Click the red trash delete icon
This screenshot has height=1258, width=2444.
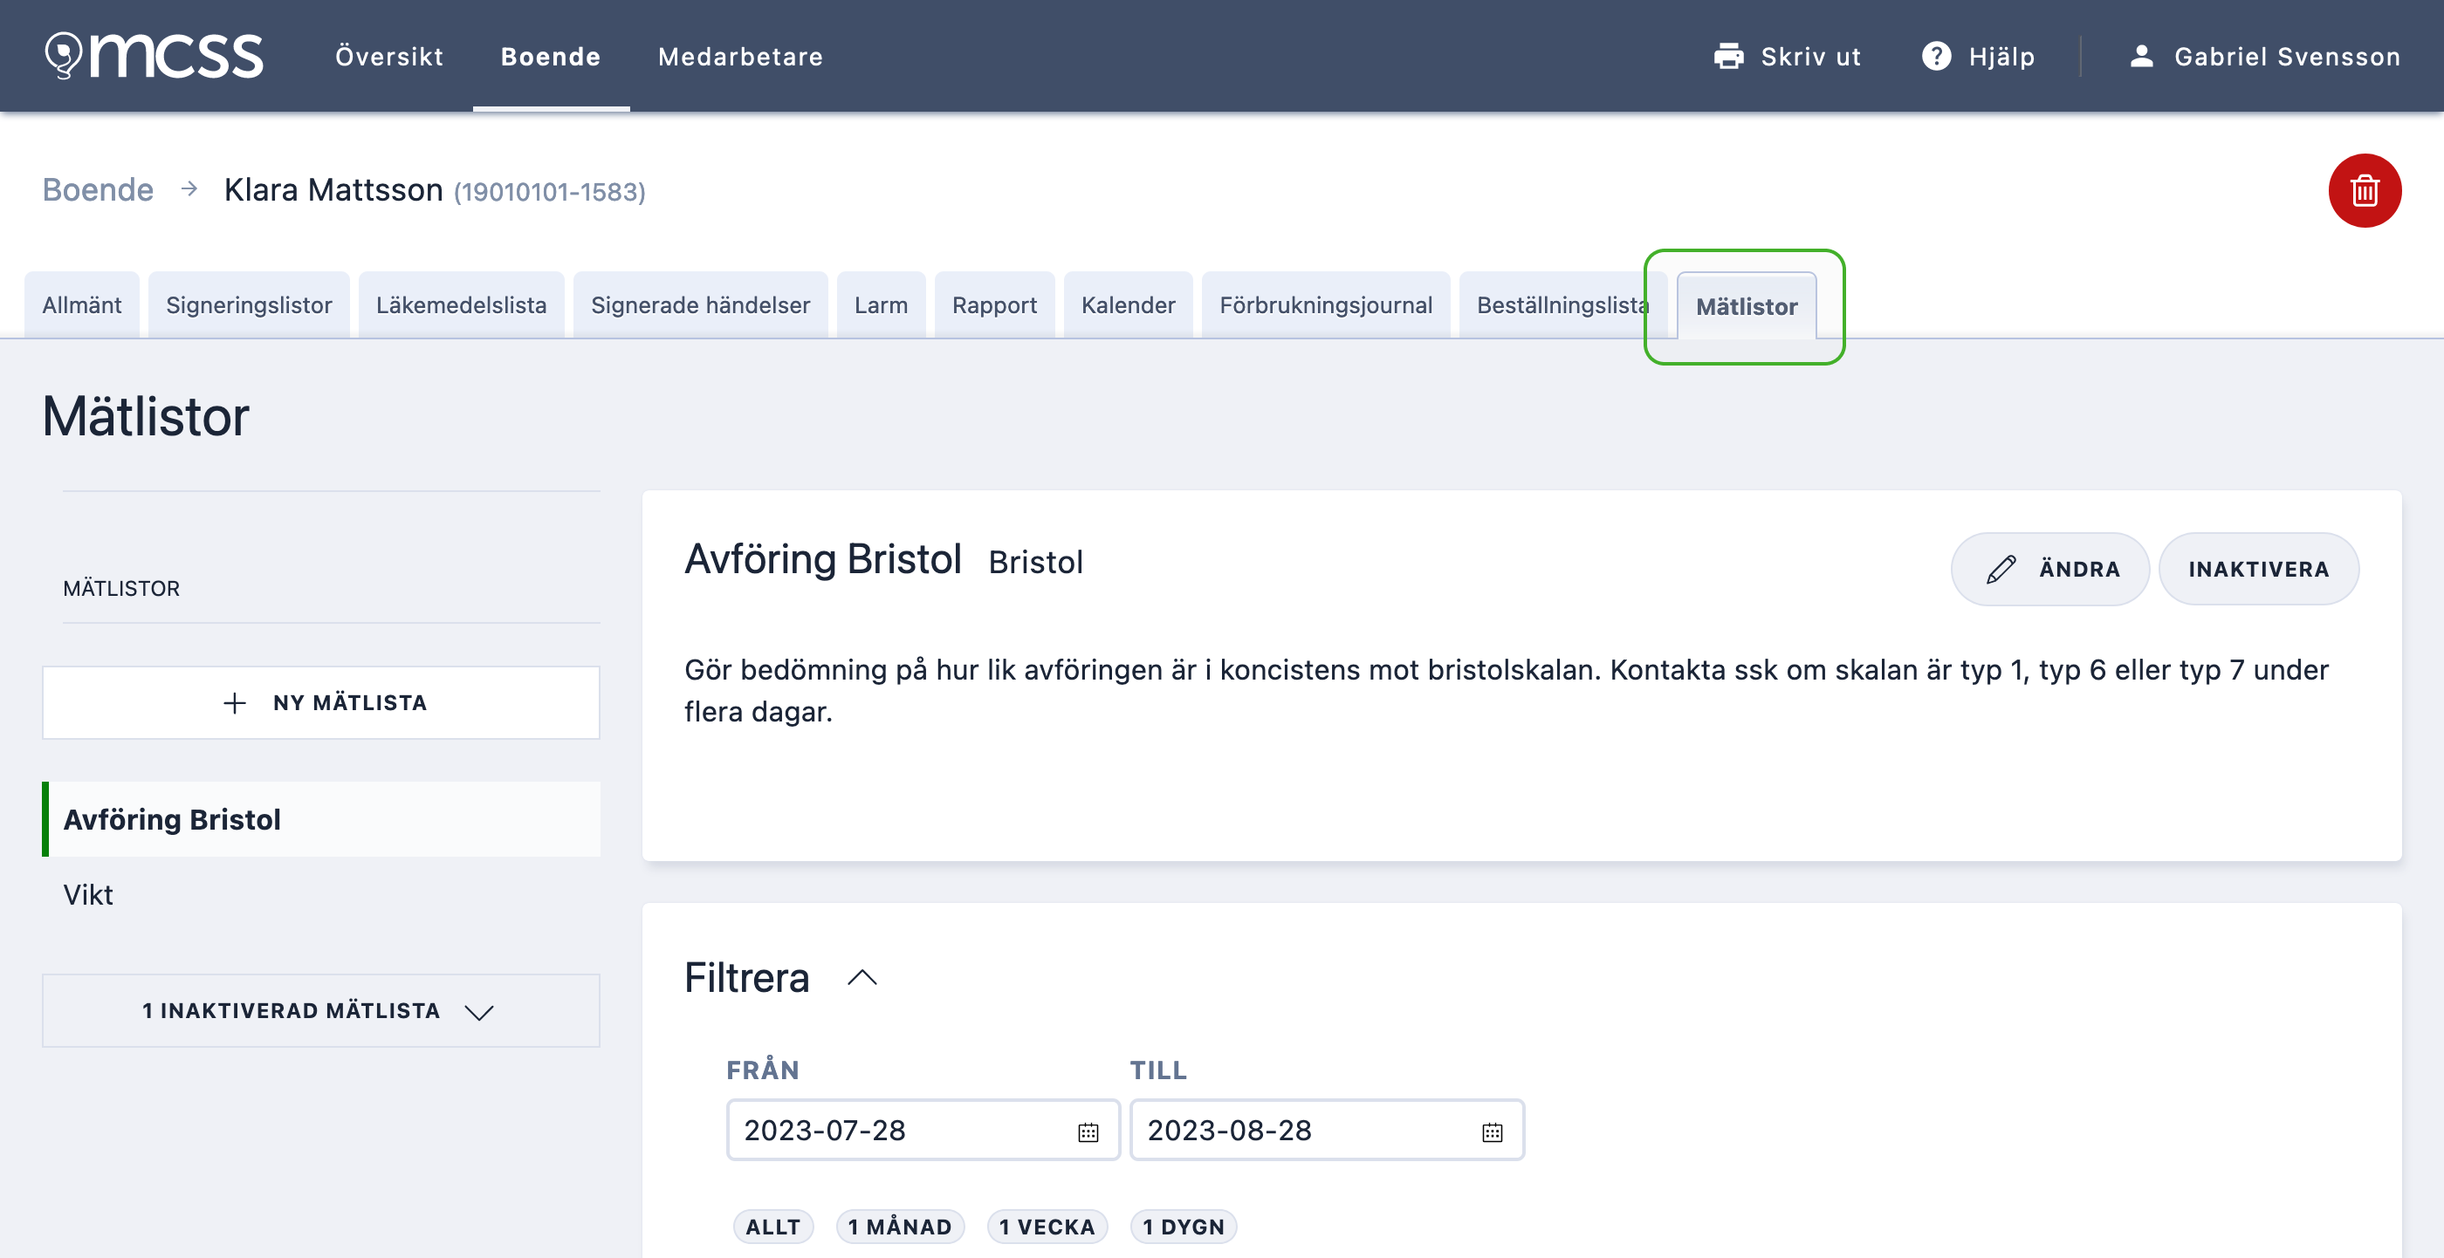click(2364, 190)
